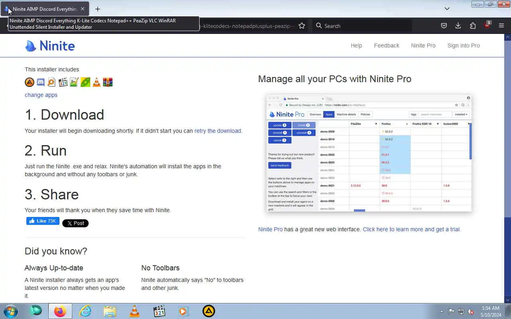Click the Ninite Pro interface screenshot thumbnail
Screen dimensions: 511x319
click(369, 153)
